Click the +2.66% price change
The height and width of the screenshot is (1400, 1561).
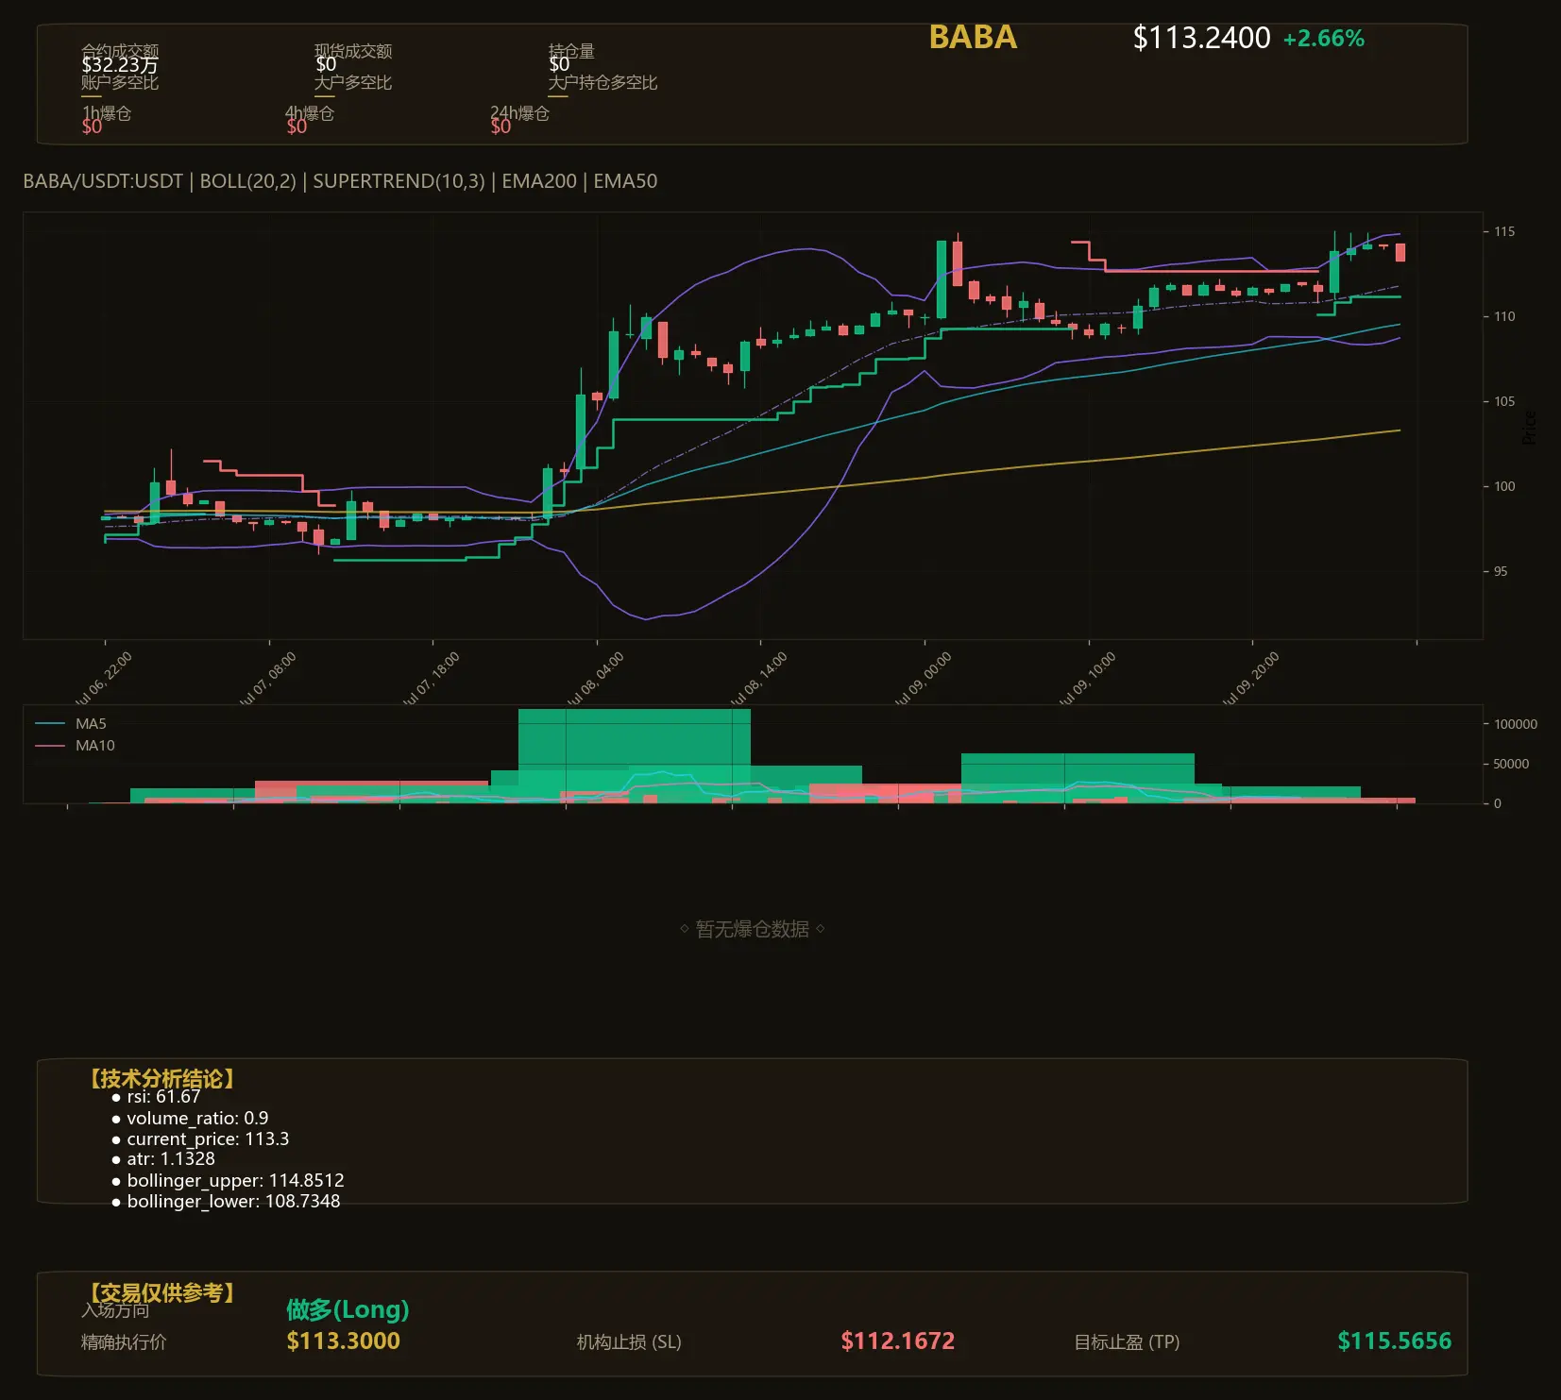(1324, 39)
